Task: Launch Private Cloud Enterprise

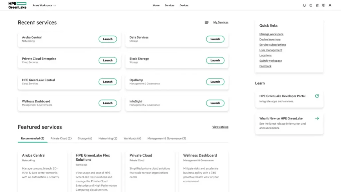Action: click(108, 60)
